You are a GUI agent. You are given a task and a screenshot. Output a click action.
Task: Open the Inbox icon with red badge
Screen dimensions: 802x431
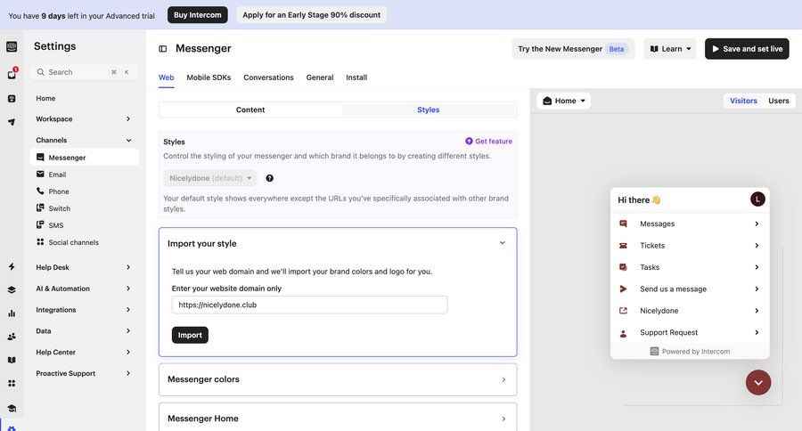(x=12, y=74)
